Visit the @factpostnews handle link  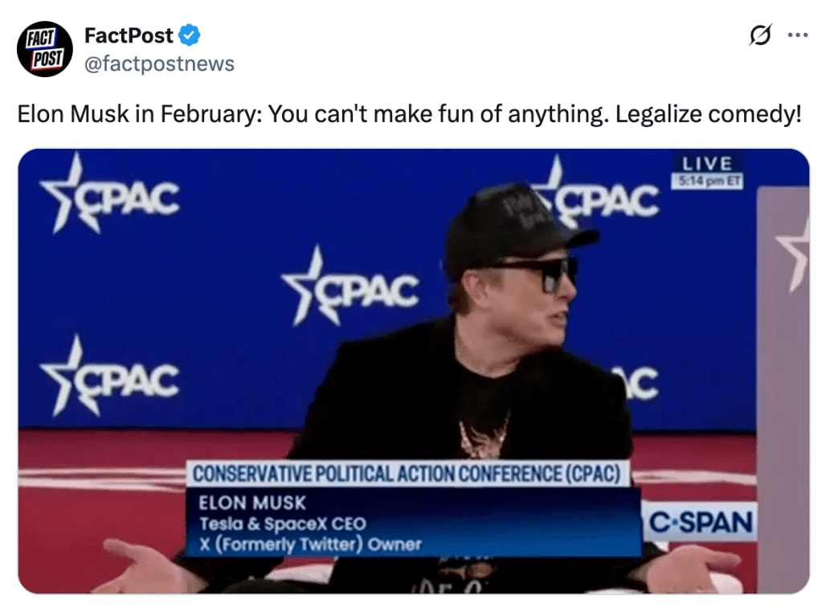[159, 63]
